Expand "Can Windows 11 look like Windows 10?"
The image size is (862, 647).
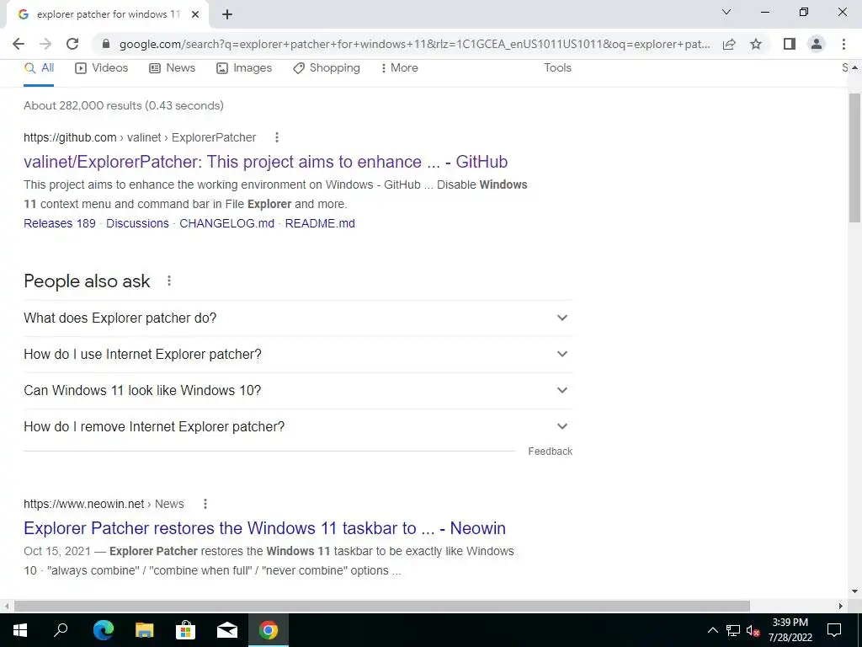click(298, 391)
